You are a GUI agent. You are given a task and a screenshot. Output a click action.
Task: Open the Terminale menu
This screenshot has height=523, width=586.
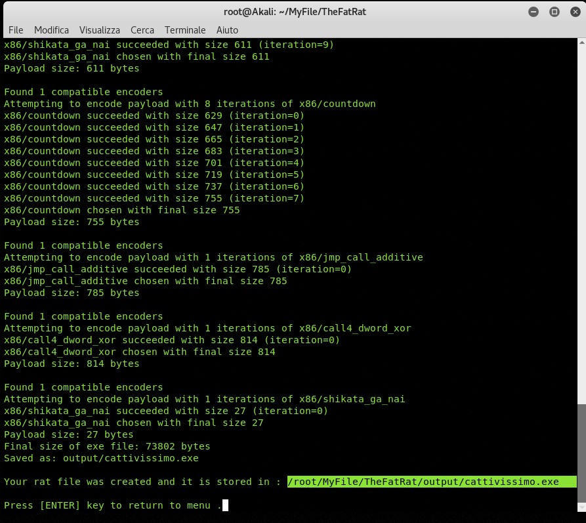[185, 30]
